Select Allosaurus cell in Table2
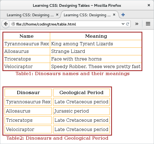154x144 pixels. coord(28,111)
